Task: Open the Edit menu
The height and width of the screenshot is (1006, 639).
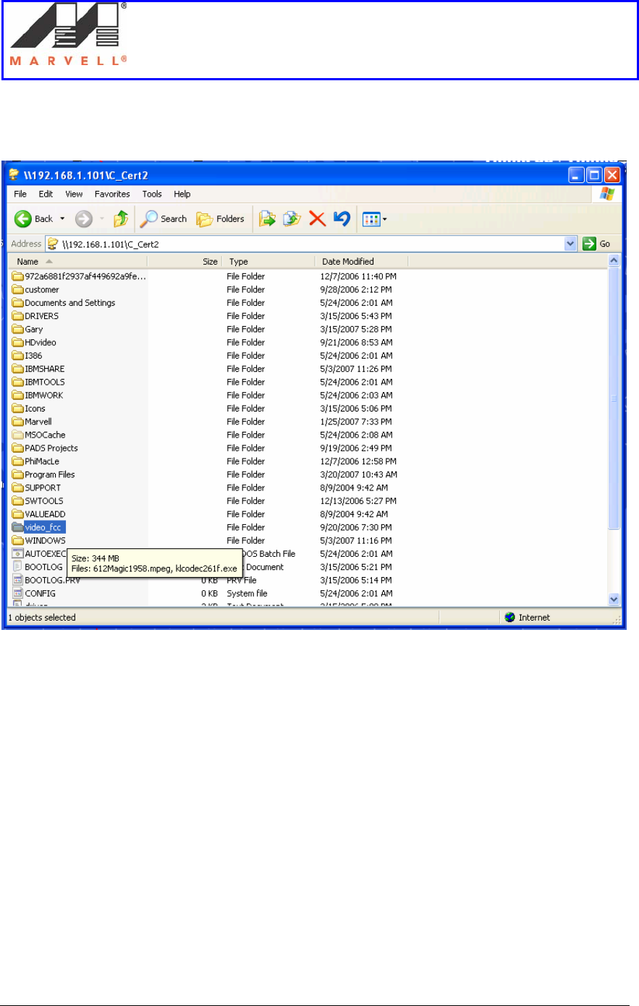Action: [x=46, y=194]
